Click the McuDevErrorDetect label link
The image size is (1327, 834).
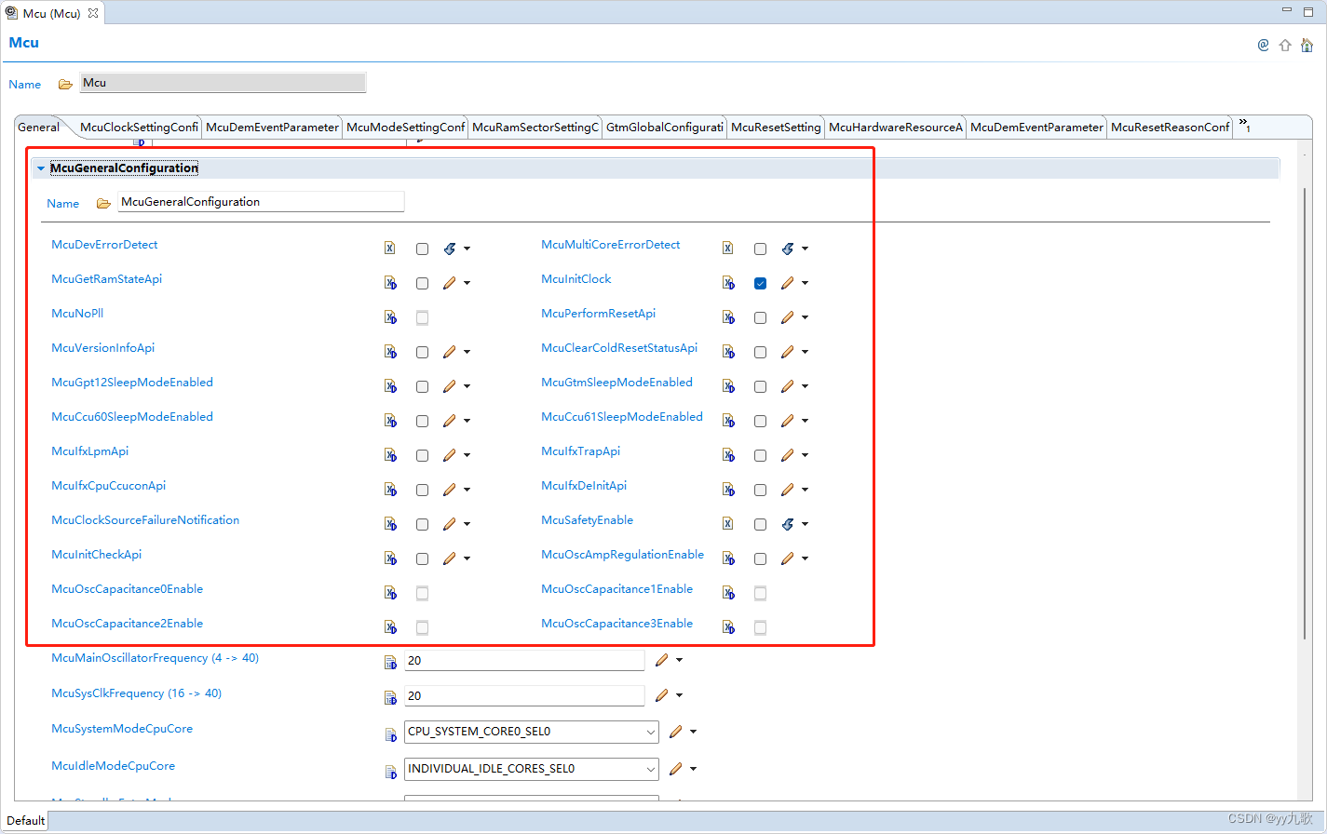point(104,245)
